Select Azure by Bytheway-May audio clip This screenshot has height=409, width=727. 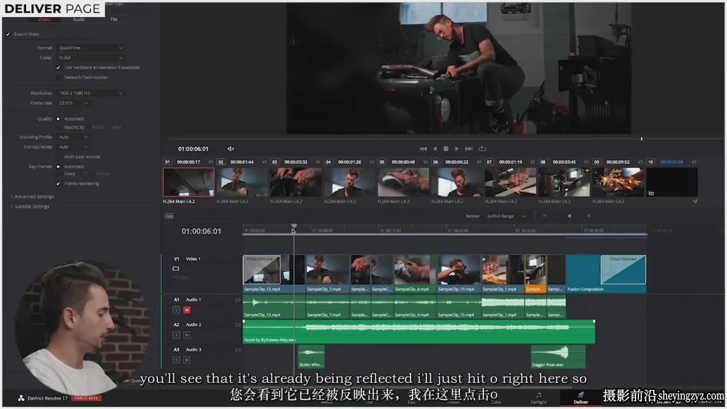pyautogui.click(x=419, y=331)
